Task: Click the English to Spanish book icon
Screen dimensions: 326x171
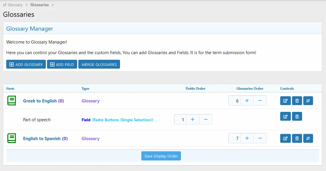Action: tap(12, 138)
